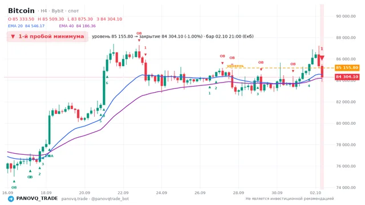
Task: Click the 22.09 date axis label
Action: 123,192
